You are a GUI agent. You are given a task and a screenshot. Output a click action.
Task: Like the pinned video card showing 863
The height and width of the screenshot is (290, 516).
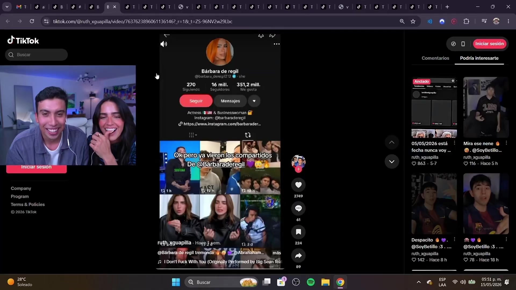414,164
